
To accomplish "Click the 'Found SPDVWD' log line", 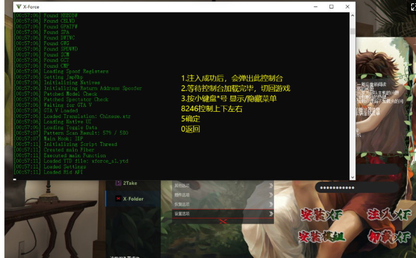I will (x=46, y=49).
